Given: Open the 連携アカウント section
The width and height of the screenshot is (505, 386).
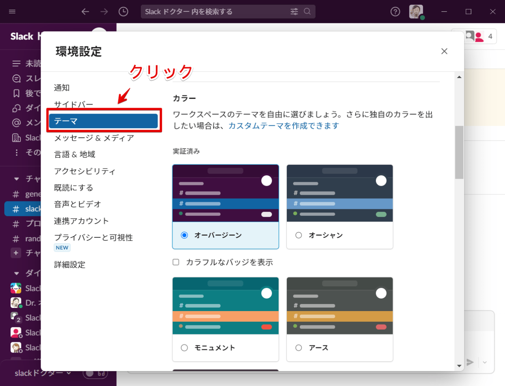Looking at the screenshot, I should click(x=81, y=221).
